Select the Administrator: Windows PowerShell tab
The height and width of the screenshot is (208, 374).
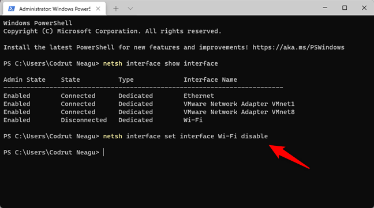click(54, 9)
